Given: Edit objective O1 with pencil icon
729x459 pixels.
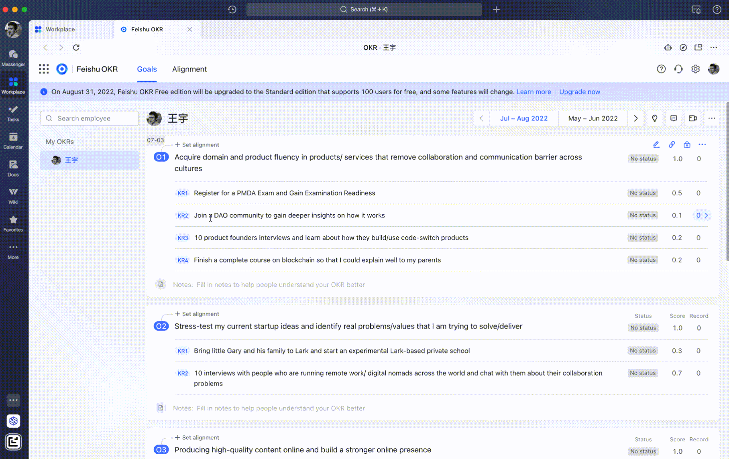Looking at the screenshot, I should point(656,144).
